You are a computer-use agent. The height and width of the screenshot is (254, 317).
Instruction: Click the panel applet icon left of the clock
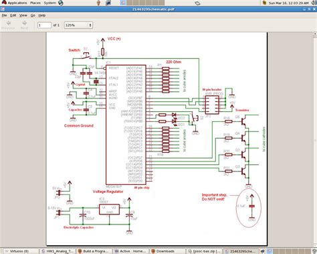[x=264, y=3]
